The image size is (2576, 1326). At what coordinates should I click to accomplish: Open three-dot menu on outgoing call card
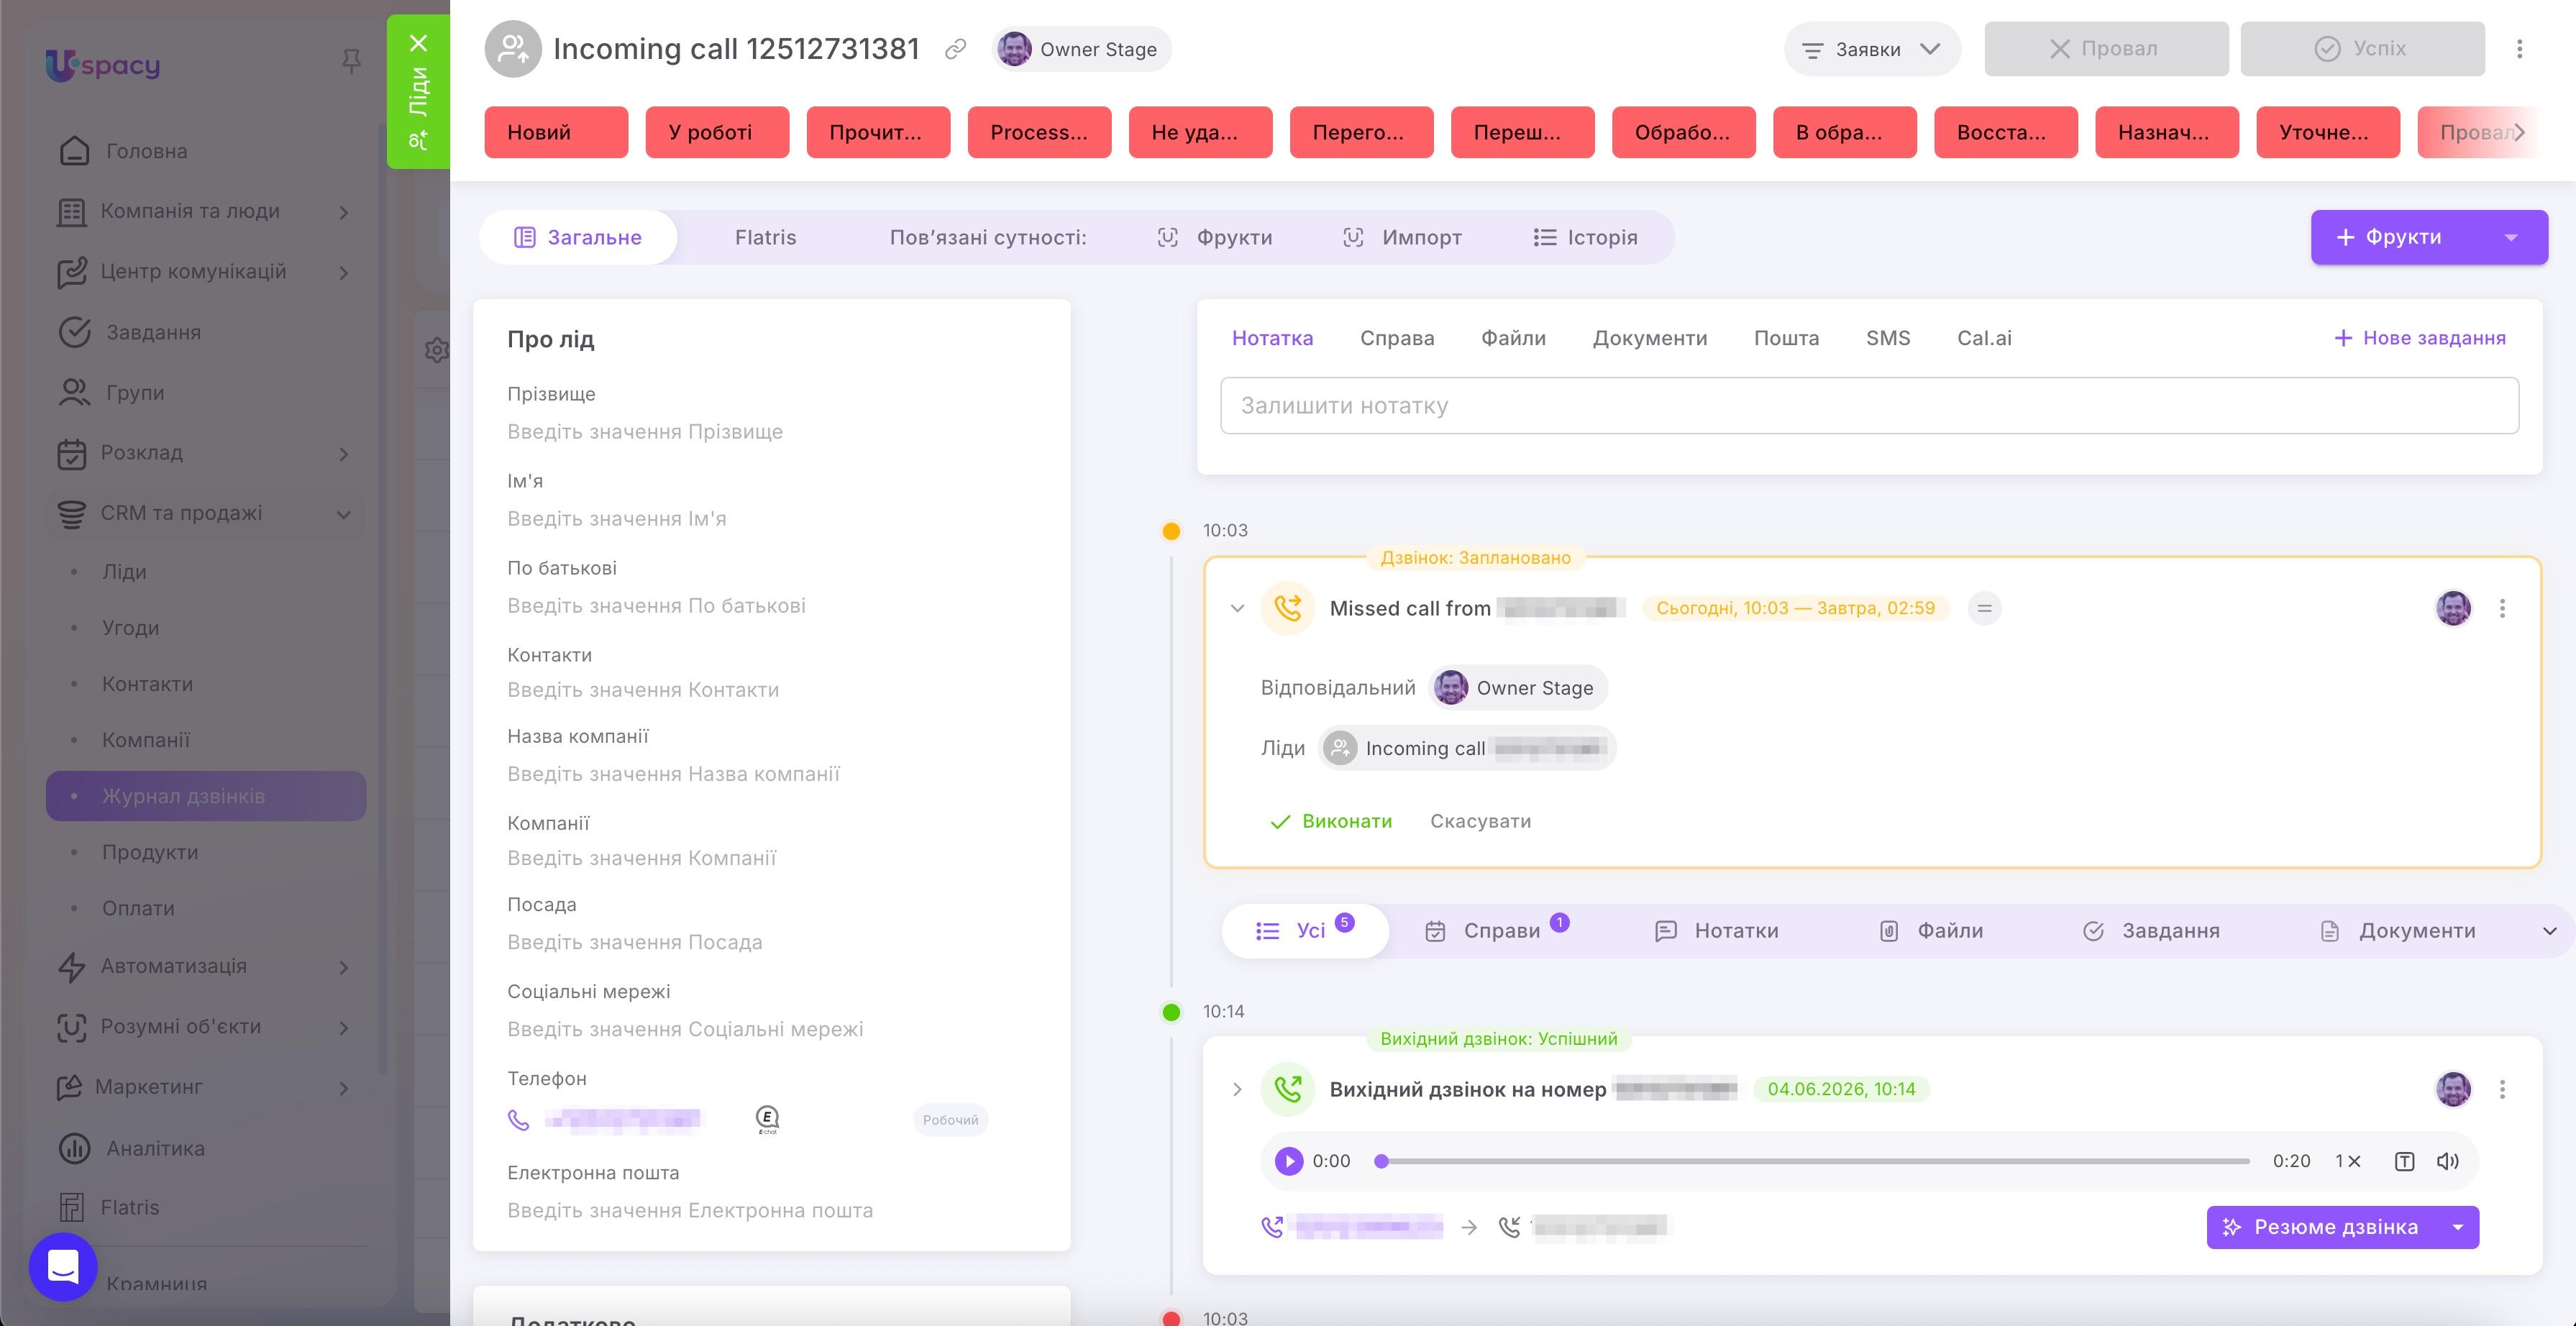coord(2502,1089)
